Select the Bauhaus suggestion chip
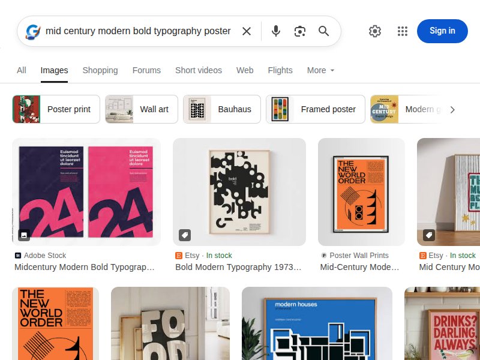 click(x=221, y=109)
